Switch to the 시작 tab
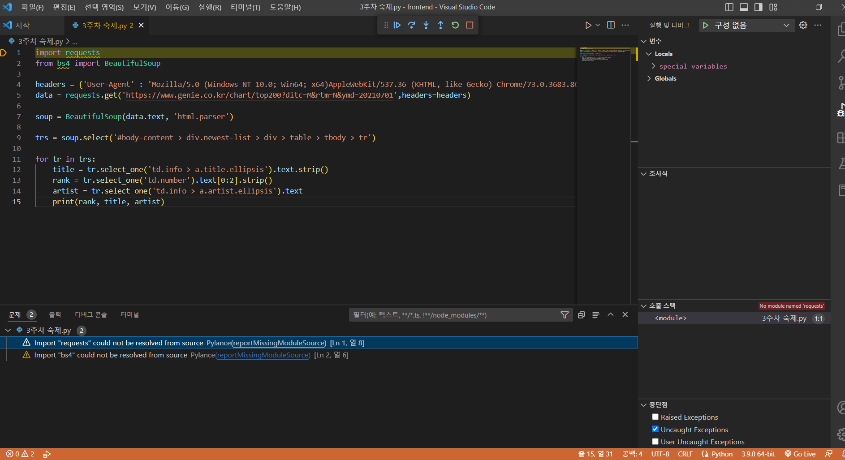Screen dimensions: 845x460 (x=31, y=26)
